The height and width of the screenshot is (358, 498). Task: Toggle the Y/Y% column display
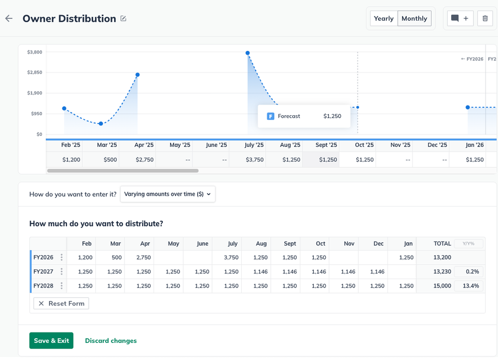click(x=468, y=244)
